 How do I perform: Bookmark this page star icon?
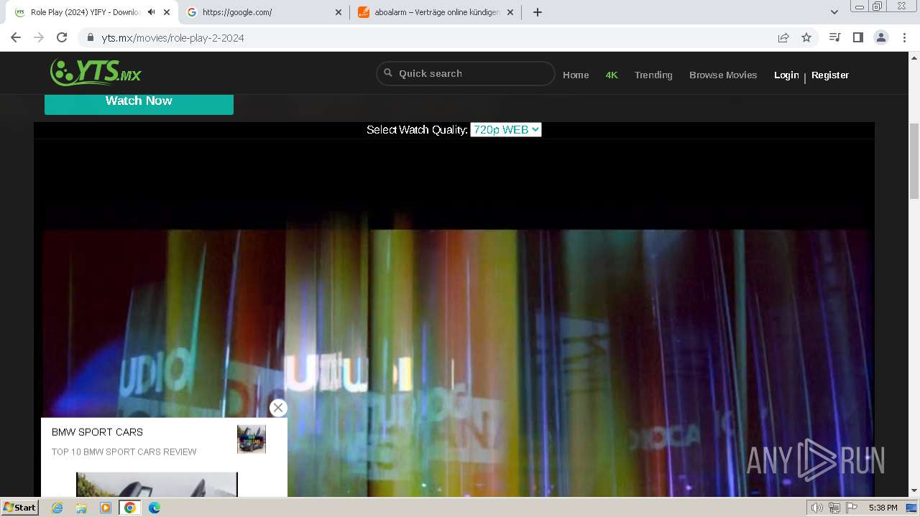point(806,37)
